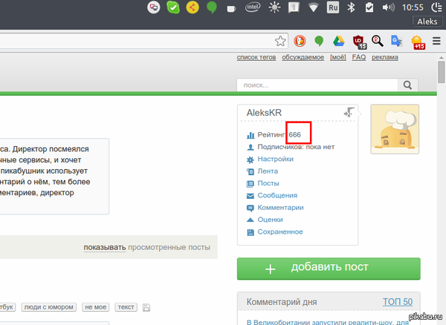
Task: Open the DuckDuckGo extension icon
Action: click(x=300, y=41)
